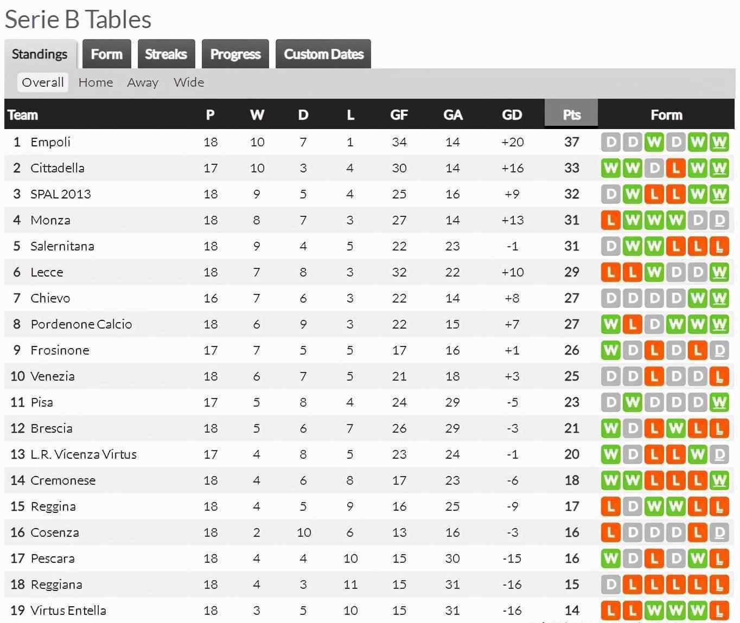Select the Custom Dates tab
Viewport: 740px width, 623px height.
[323, 54]
